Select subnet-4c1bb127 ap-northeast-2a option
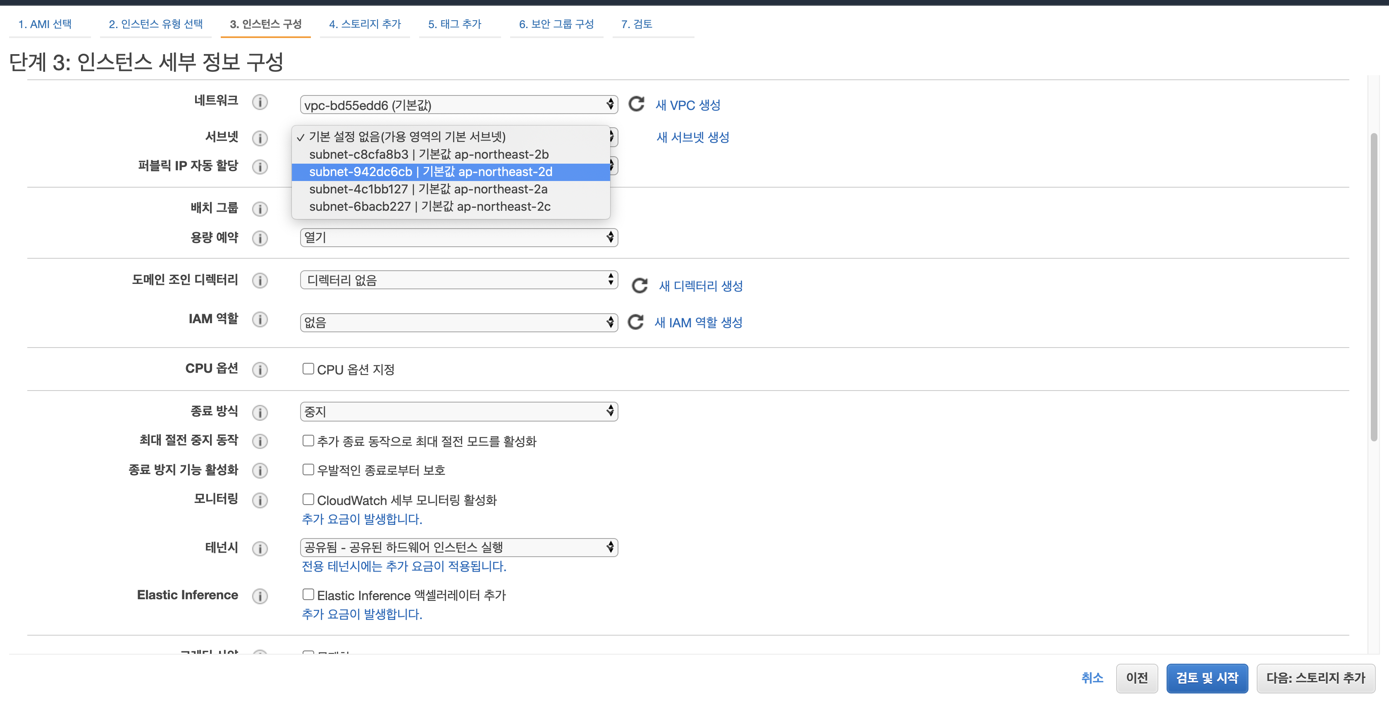 (428, 189)
